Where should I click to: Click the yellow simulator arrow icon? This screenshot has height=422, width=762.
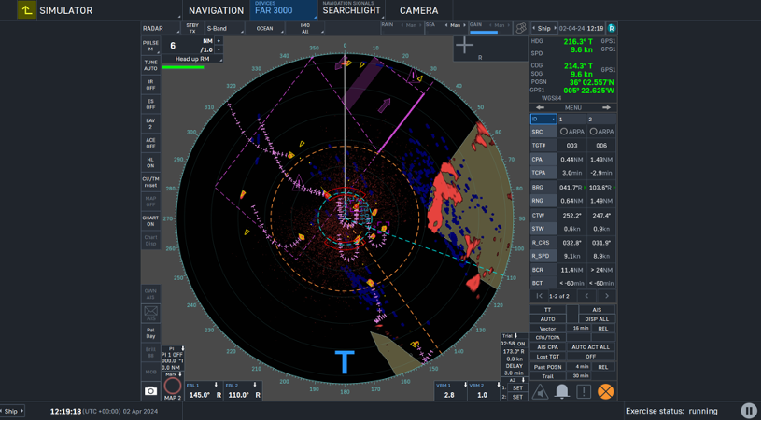tap(27, 10)
